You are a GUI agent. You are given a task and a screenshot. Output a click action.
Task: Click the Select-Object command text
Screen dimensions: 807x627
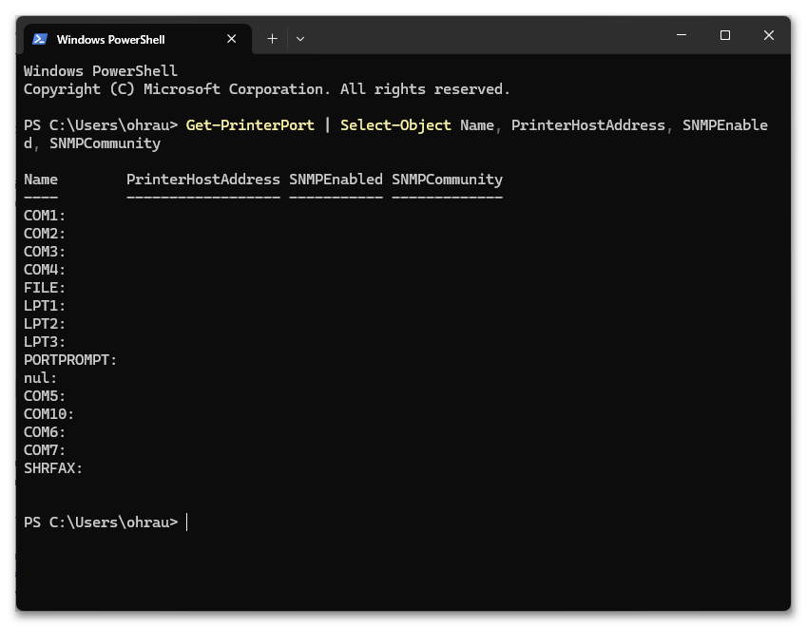pyautogui.click(x=395, y=125)
